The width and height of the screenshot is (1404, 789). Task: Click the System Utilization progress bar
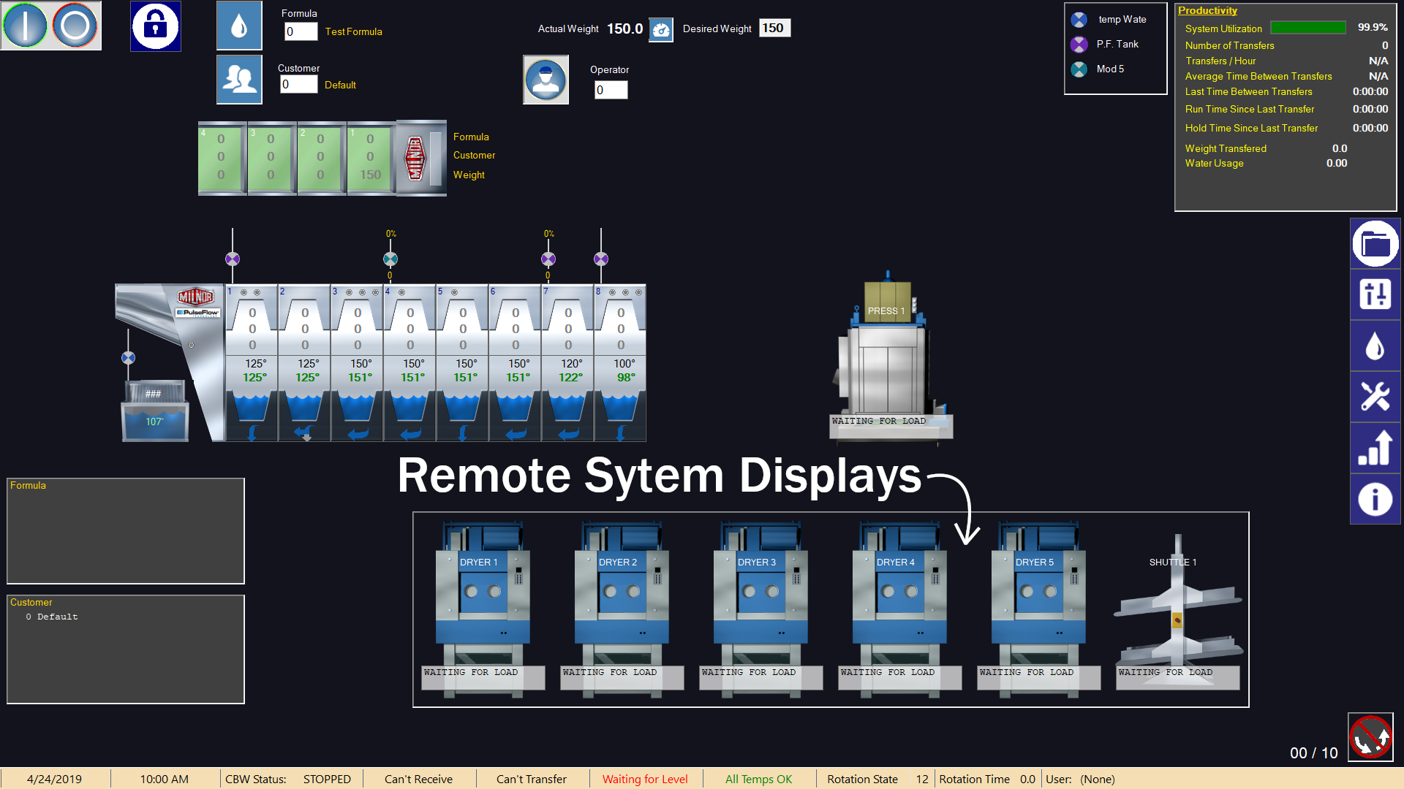tap(1308, 28)
